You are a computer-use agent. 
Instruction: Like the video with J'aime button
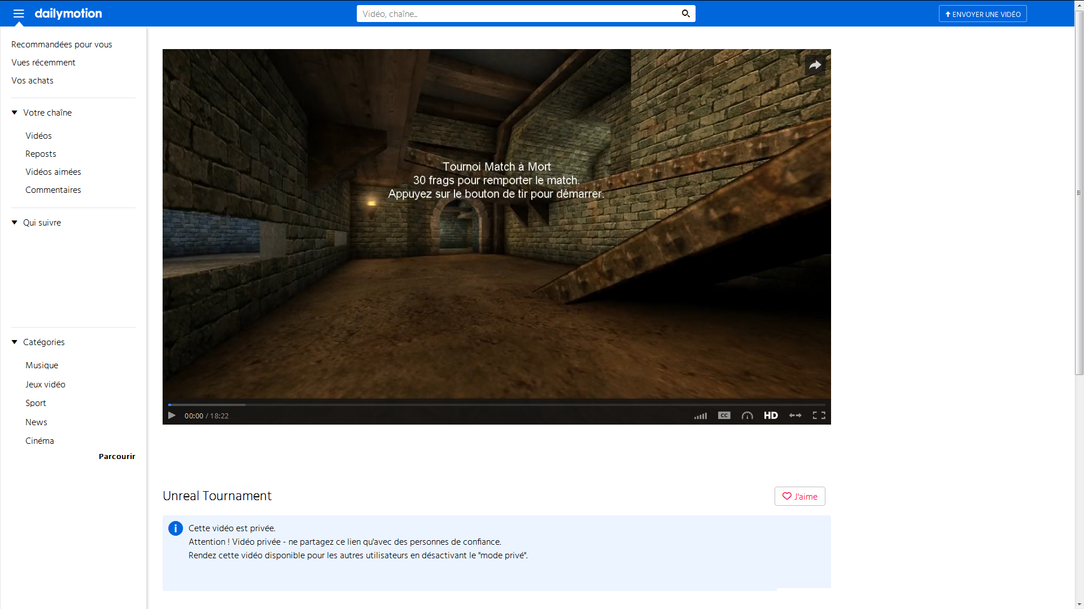(x=800, y=496)
